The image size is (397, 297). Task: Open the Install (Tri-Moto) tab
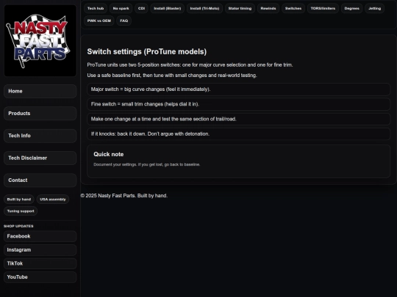(x=204, y=8)
